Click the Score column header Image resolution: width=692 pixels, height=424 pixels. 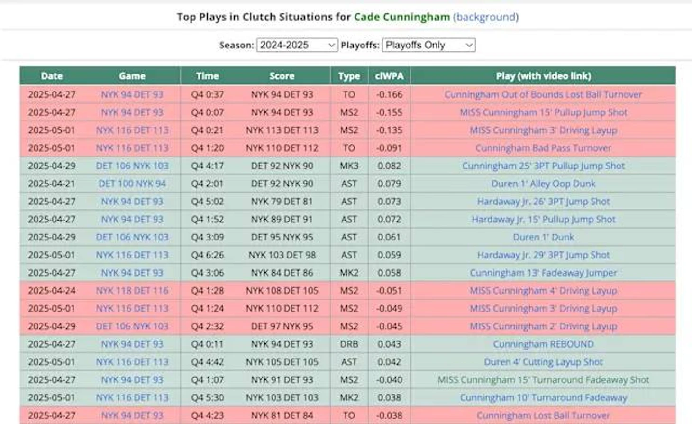[x=282, y=76]
